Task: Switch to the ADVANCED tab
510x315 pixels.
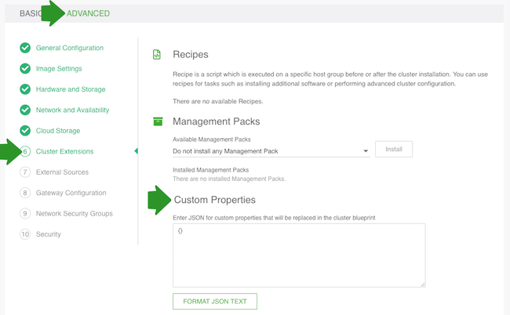Action: 88,13
